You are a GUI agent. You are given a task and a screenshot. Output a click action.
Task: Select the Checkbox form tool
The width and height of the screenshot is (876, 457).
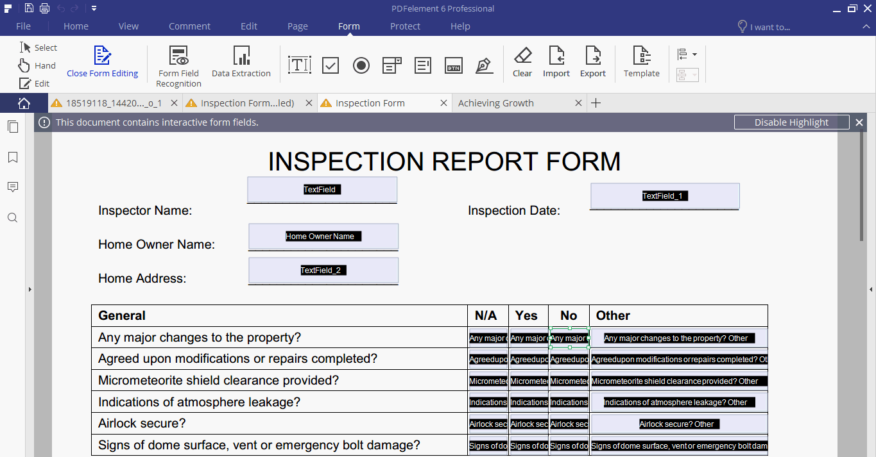330,65
